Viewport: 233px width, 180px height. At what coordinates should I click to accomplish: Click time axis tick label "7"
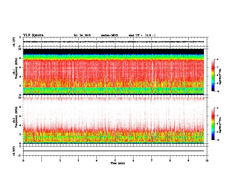(x=152, y=161)
